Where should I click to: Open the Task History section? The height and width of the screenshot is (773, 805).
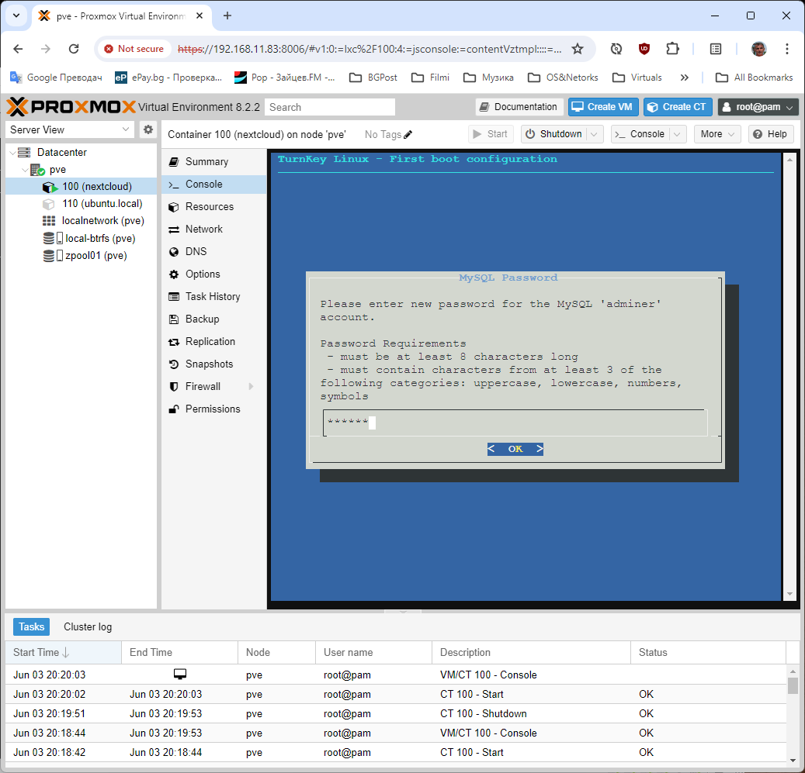click(214, 297)
